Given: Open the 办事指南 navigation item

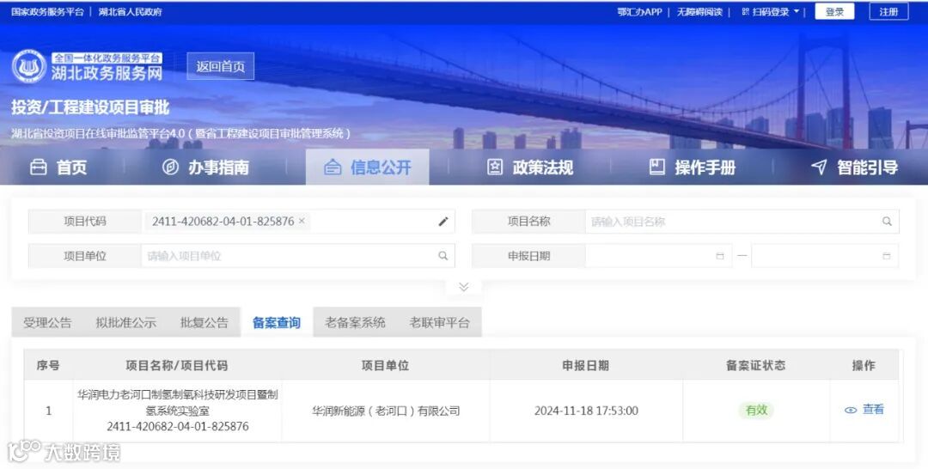Looking at the screenshot, I should coord(205,167).
